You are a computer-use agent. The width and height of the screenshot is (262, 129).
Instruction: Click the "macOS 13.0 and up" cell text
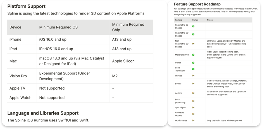(72, 61)
